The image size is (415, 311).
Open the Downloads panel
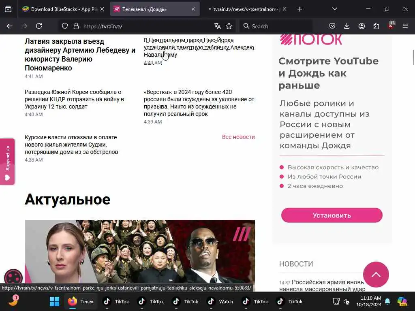347,26
